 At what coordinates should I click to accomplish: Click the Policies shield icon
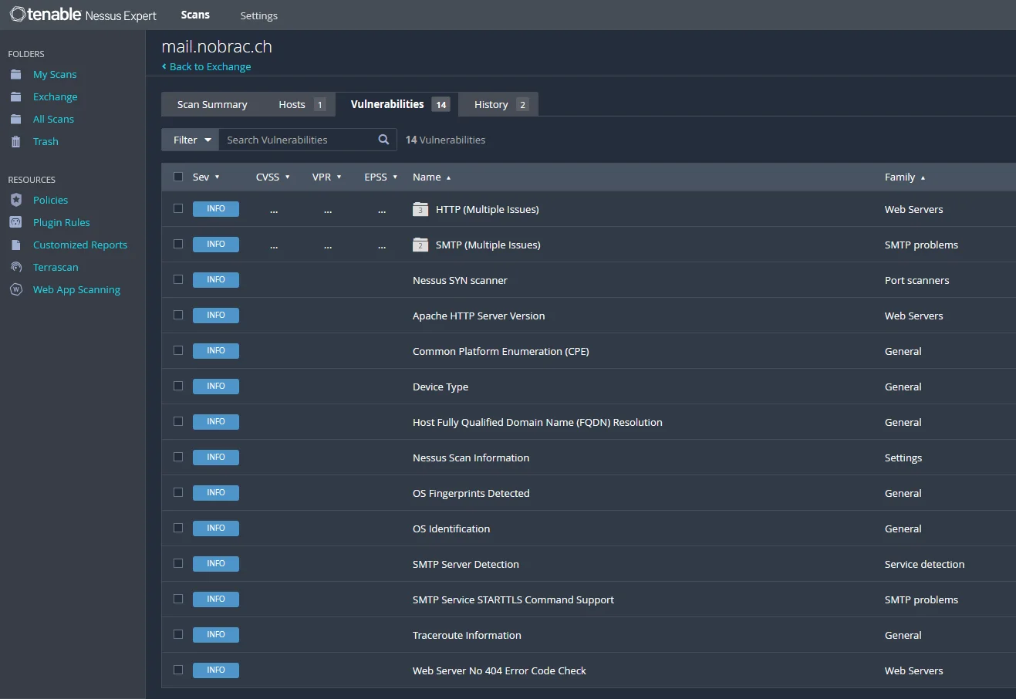coord(15,200)
